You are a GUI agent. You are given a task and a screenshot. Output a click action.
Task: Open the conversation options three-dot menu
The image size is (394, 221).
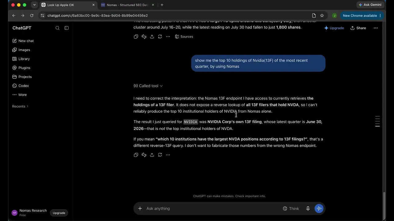click(376, 28)
